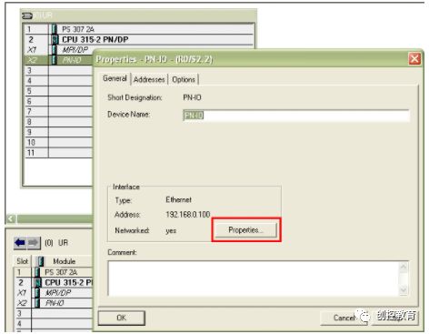Select empty slot 4 in upper rack
Screen dimensions: 429x334
[59, 81]
